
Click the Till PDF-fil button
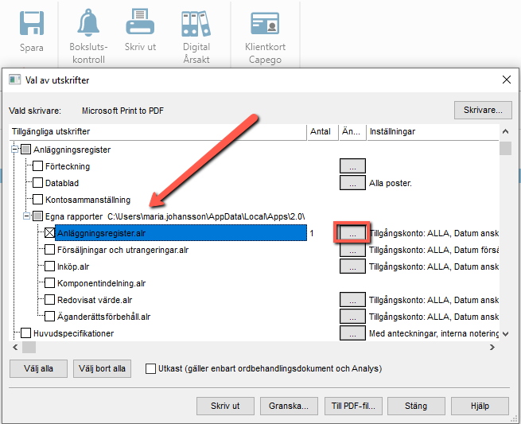[x=353, y=406]
